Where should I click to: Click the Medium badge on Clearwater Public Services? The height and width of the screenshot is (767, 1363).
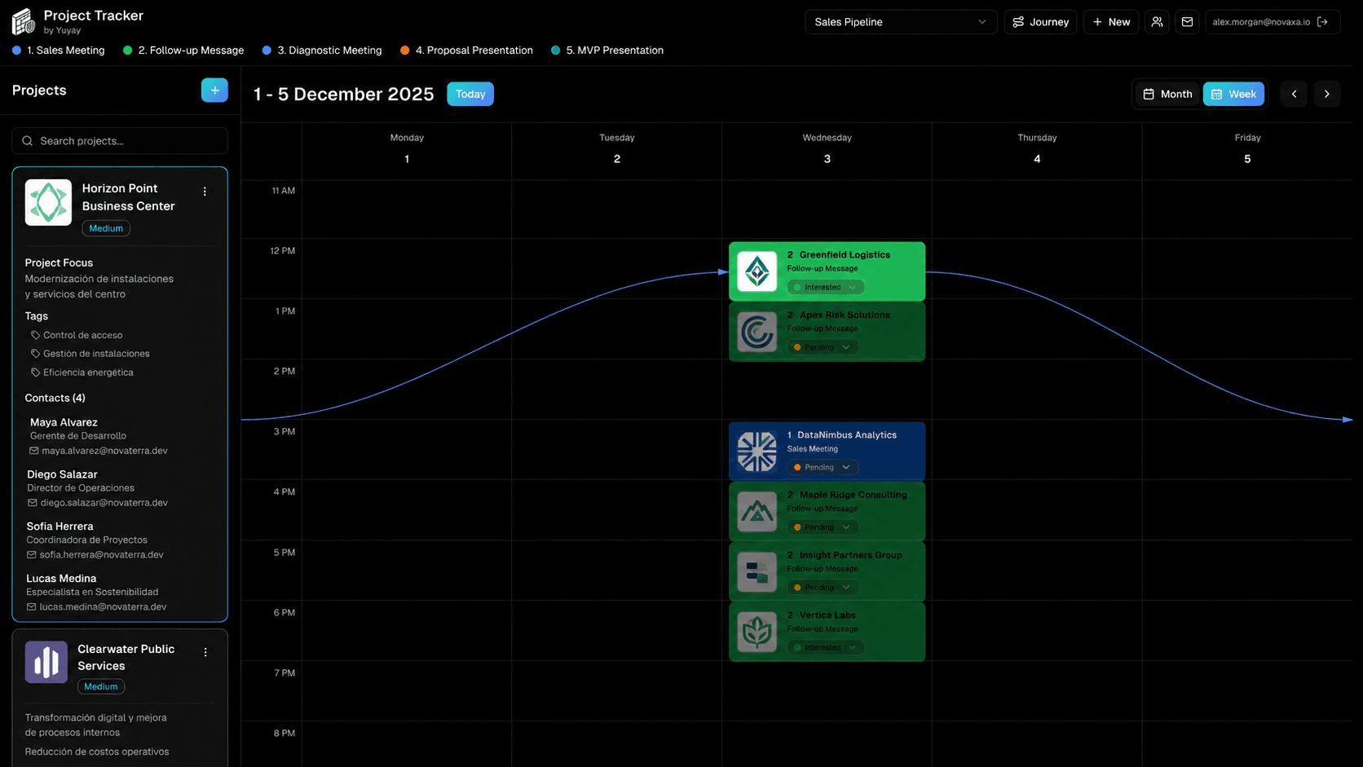tap(101, 686)
